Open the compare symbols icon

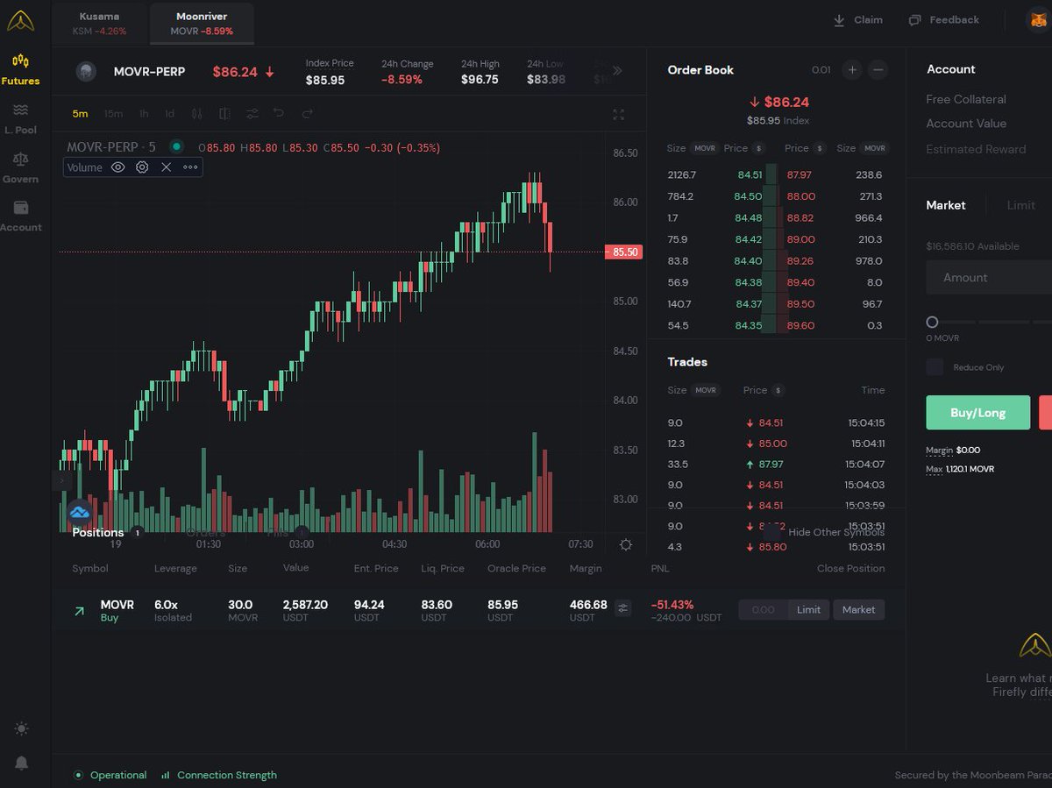click(x=224, y=114)
